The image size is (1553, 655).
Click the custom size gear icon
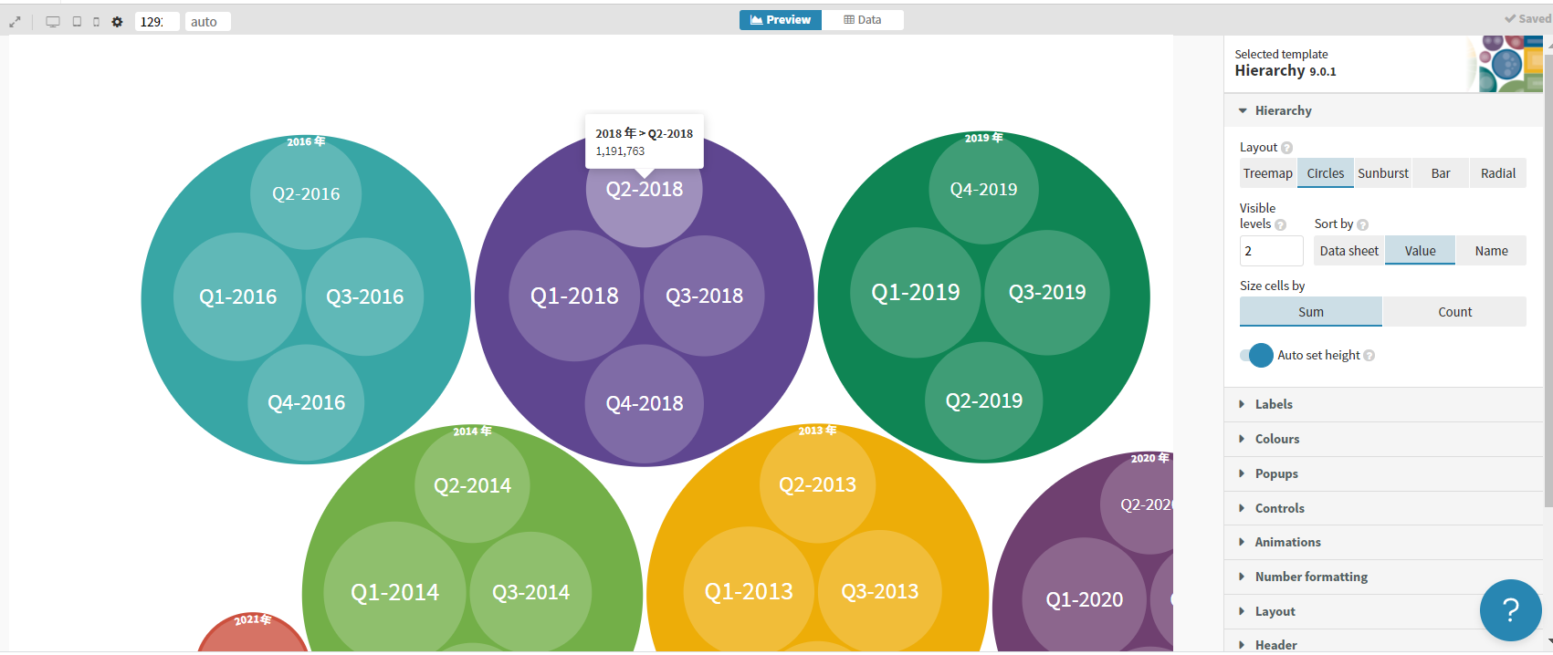(117, 22)
